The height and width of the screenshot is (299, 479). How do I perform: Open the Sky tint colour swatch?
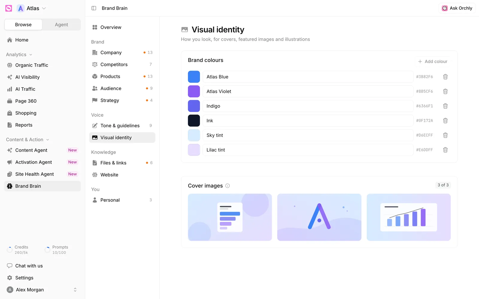tap(194, 135)
